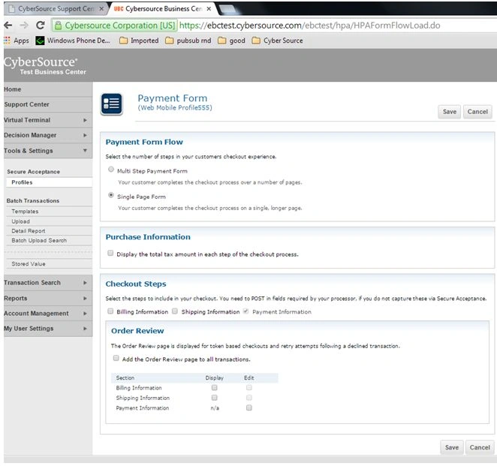Close the CyberSource Support Center tab

[101, 9]
